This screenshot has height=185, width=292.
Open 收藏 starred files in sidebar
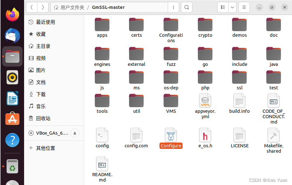54,34
